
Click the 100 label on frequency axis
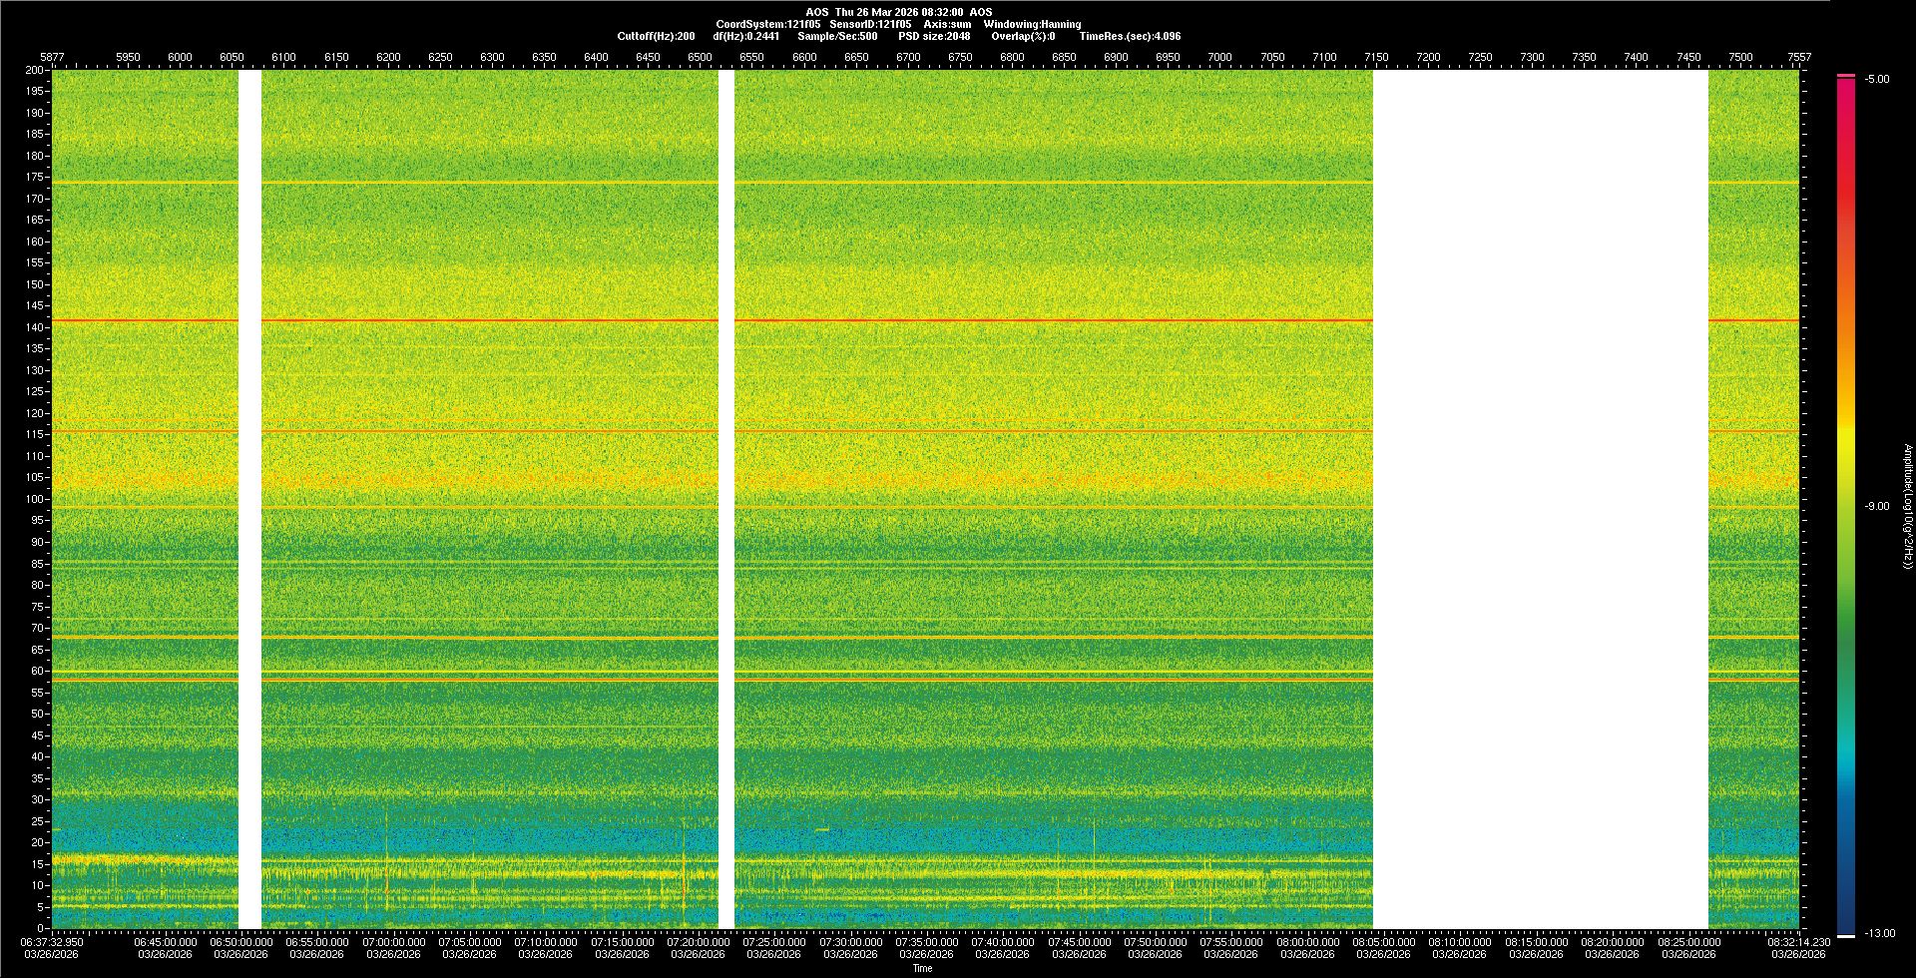pyautogui.click(x=34, y=499)
